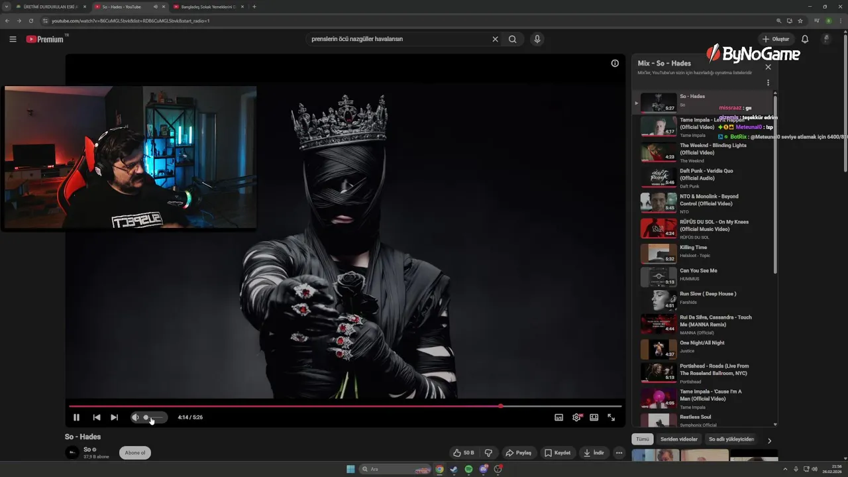The width and height of the screenshot is (848, 477).
Task: Show more filter chips arrow
Action: point(769,440)
